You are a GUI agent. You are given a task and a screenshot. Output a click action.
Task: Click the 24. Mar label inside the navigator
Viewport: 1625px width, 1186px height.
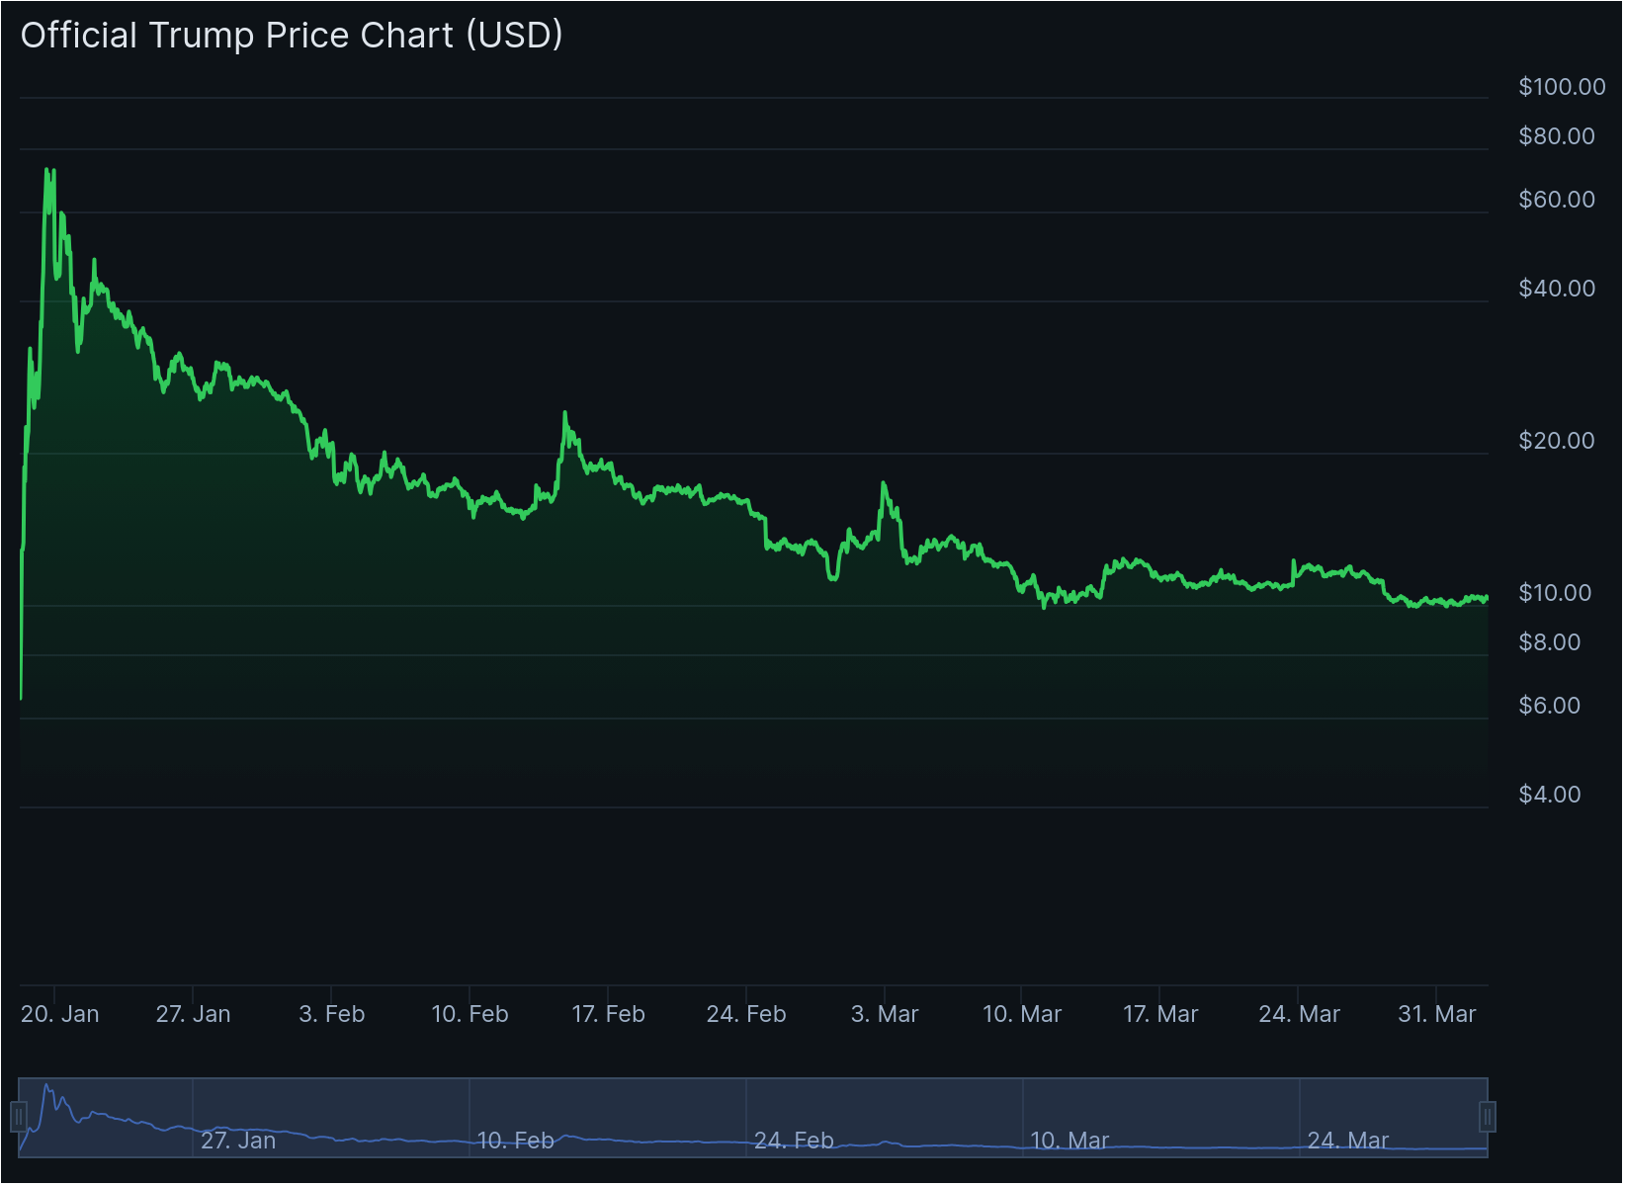(1348, 1141)
